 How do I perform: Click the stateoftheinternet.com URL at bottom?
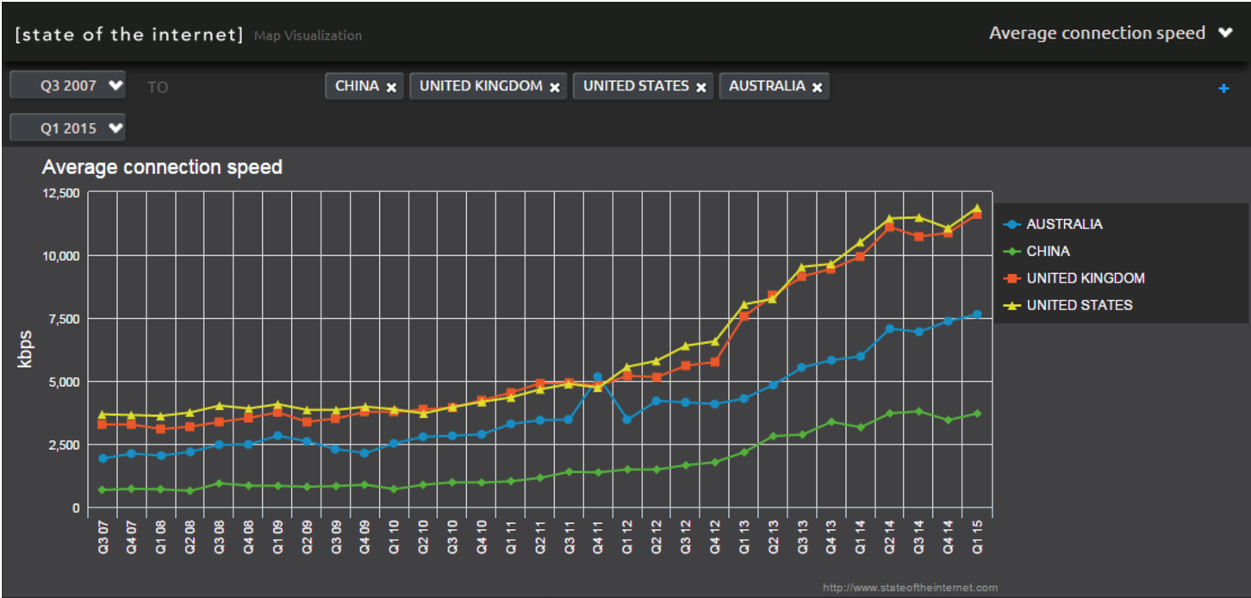click(910, 588)
